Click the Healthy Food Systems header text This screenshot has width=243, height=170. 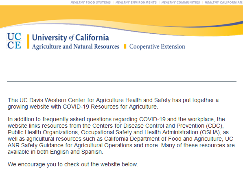click(x=90, y=2)
